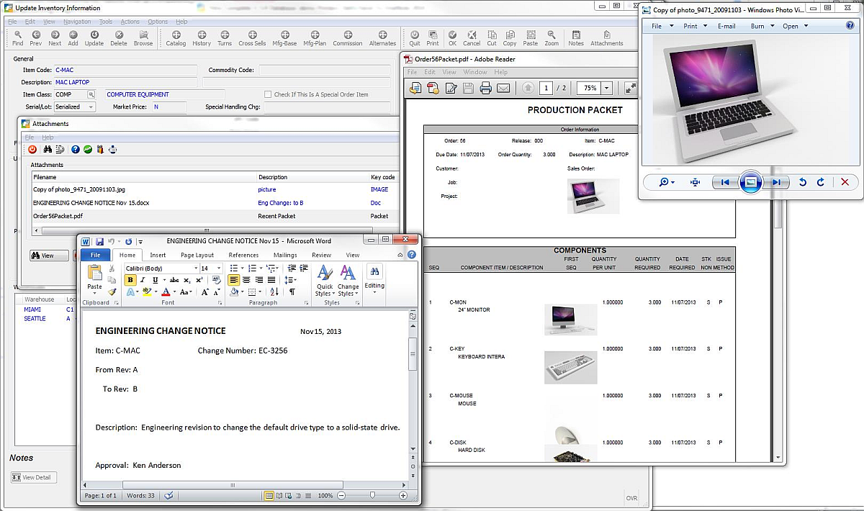Delete the photo using the red X icon
Viewport: 864px width, 511px height.
pyautogui.click(x=845, y=182)
